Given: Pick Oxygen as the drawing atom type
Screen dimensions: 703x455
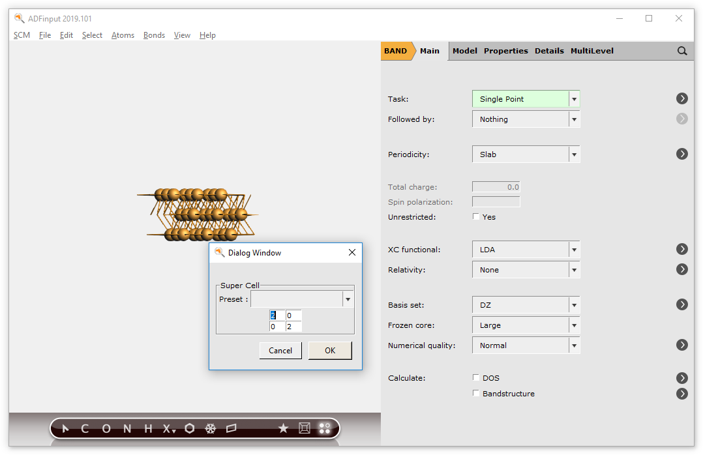Looking at the screenshot, I should (x=105, y=428).
